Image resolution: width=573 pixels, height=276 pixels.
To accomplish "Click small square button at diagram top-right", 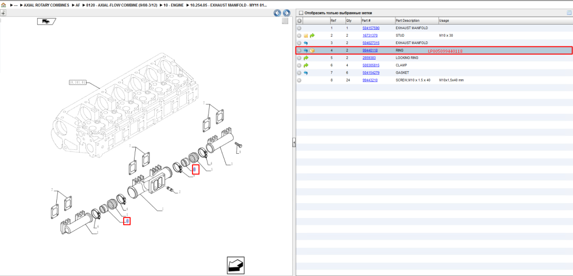I will pyautogui.click(x=285, y=21).
